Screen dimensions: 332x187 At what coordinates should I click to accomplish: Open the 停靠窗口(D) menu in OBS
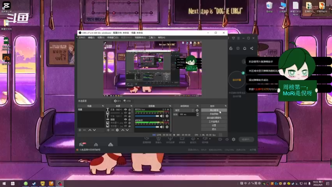click(x=113, y=37)
